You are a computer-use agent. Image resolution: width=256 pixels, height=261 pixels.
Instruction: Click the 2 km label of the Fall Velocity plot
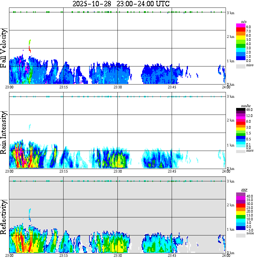230,37
